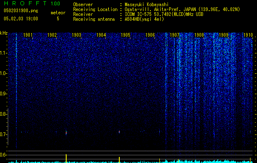Click the 1906 time marker

click(150, 35)
